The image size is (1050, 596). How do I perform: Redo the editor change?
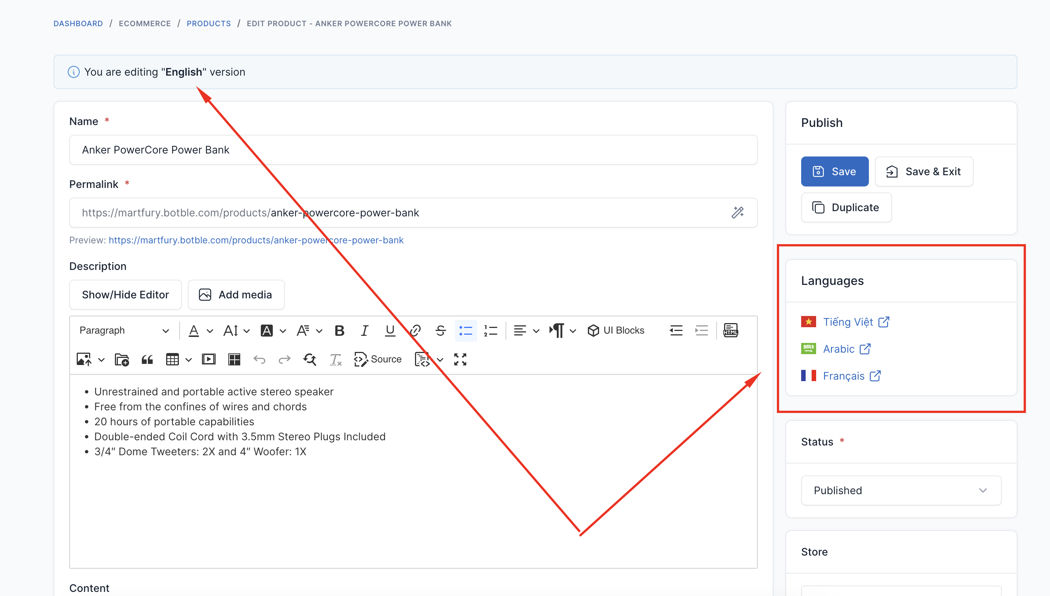click(x=285, y=359)
